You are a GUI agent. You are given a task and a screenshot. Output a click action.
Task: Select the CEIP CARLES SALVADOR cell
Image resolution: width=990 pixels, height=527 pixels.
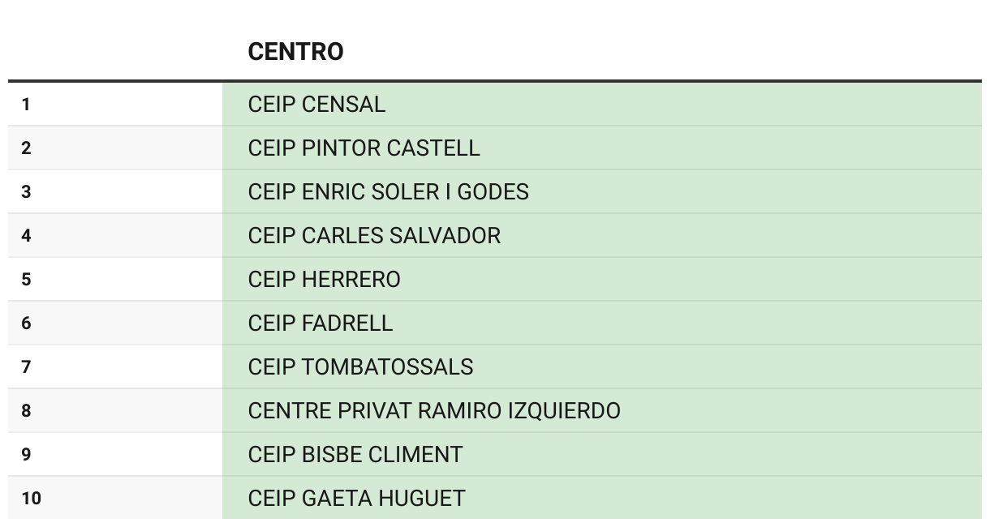coord(602,236)
